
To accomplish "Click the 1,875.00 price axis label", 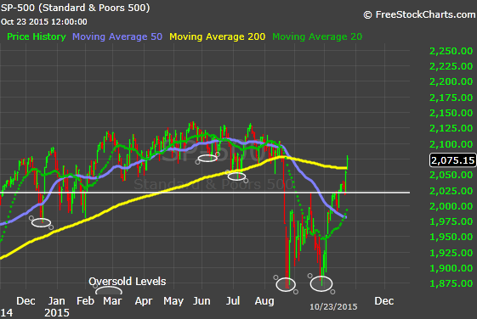I will [451, 283].
